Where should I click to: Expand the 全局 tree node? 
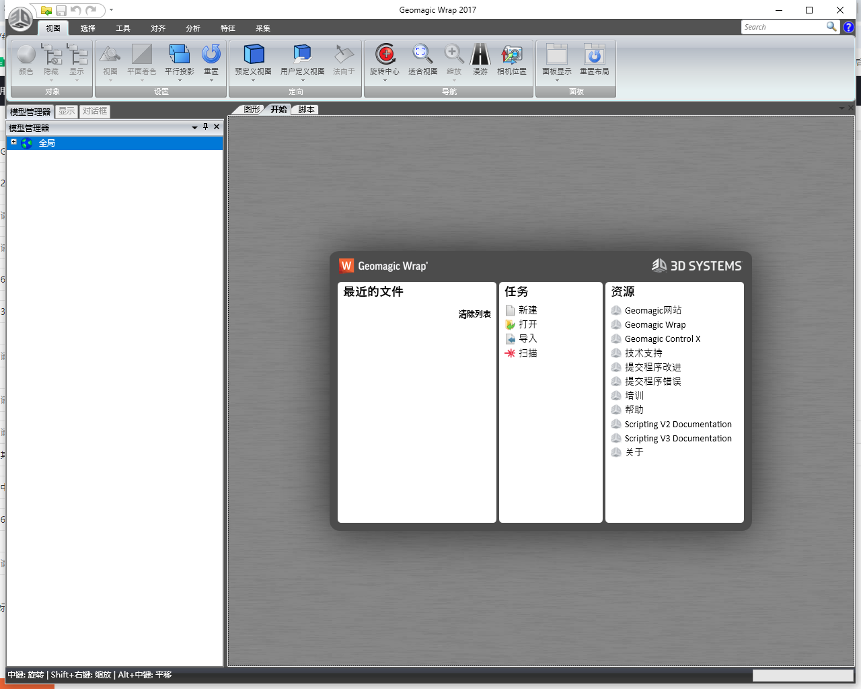pos(13,142)
